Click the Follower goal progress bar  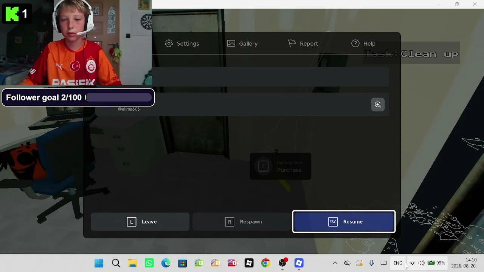click(x=119, y=97)
